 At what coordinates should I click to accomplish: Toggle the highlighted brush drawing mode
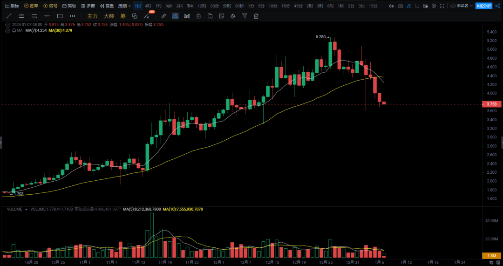coord(175,16)
